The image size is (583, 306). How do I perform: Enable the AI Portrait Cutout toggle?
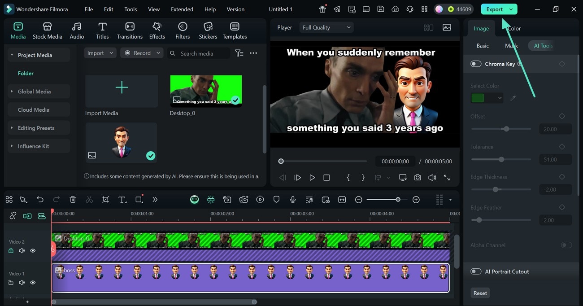[476, 271]
